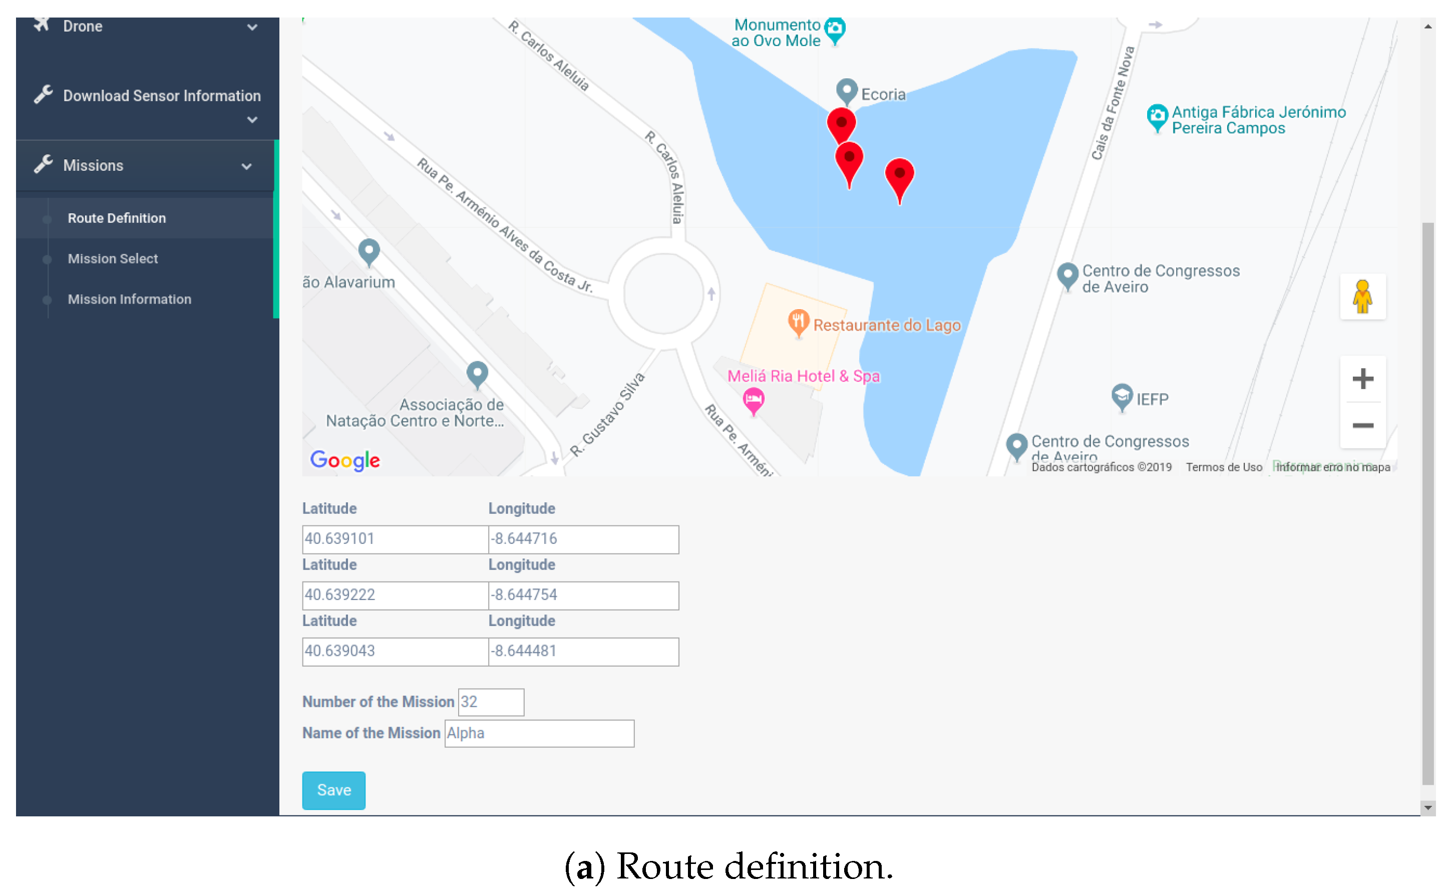Viewport: 1451px width, 895px height.
Task: Expand the Drone menu chevron
Action: 252,27
